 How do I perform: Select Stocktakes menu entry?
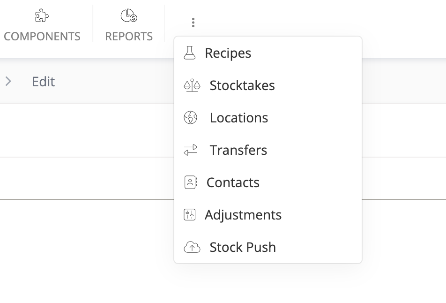(242, 85)
